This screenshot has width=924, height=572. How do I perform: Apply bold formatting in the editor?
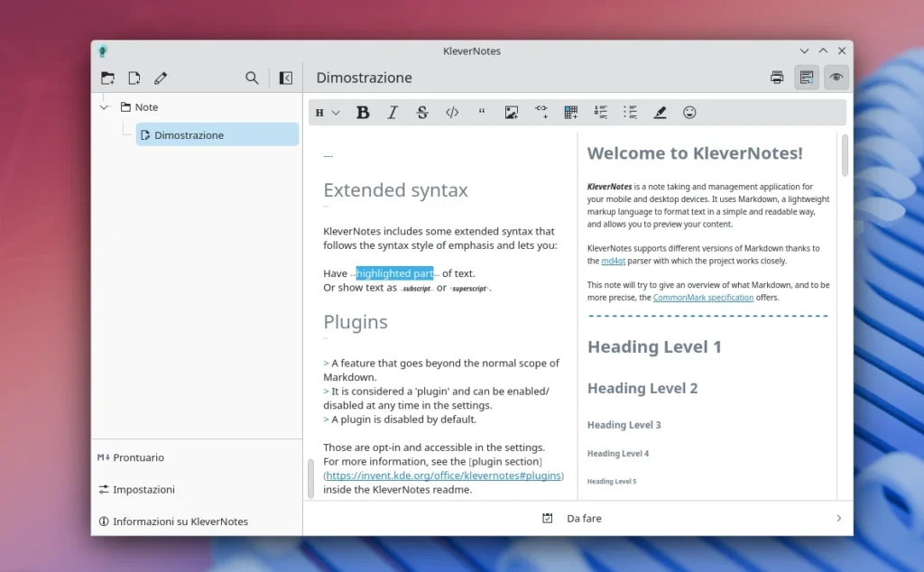[362, 112]
